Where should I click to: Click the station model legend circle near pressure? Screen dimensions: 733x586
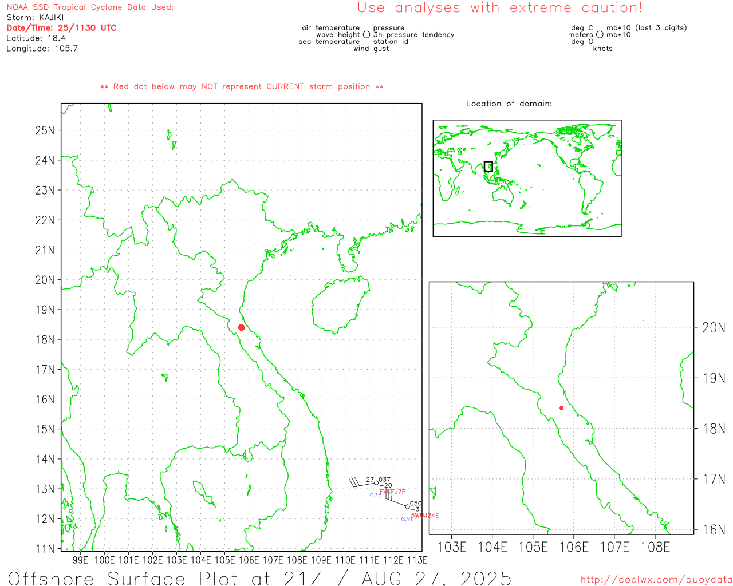click(366, 35)
